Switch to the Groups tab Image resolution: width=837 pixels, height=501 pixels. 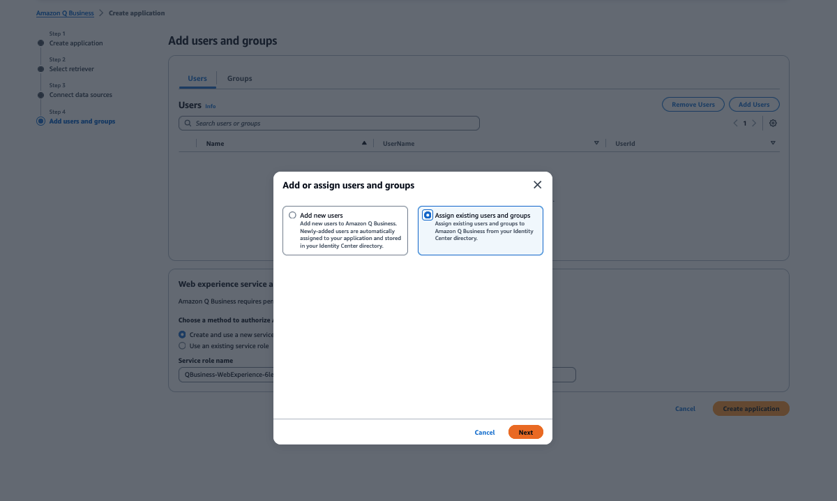[239, 78]
